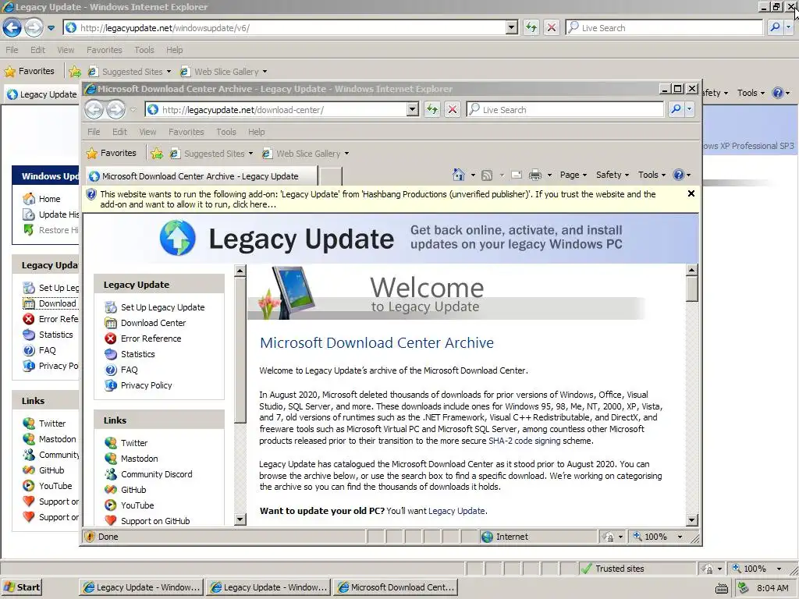Expand the Page menu dropdown in command bar
The image size is (799, 599).
click(x=574, y=175)
